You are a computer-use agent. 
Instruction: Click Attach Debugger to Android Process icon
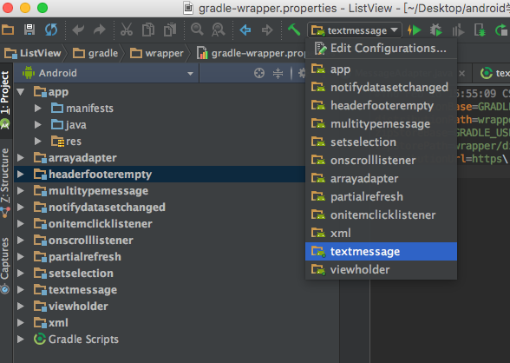coord(480,30)
